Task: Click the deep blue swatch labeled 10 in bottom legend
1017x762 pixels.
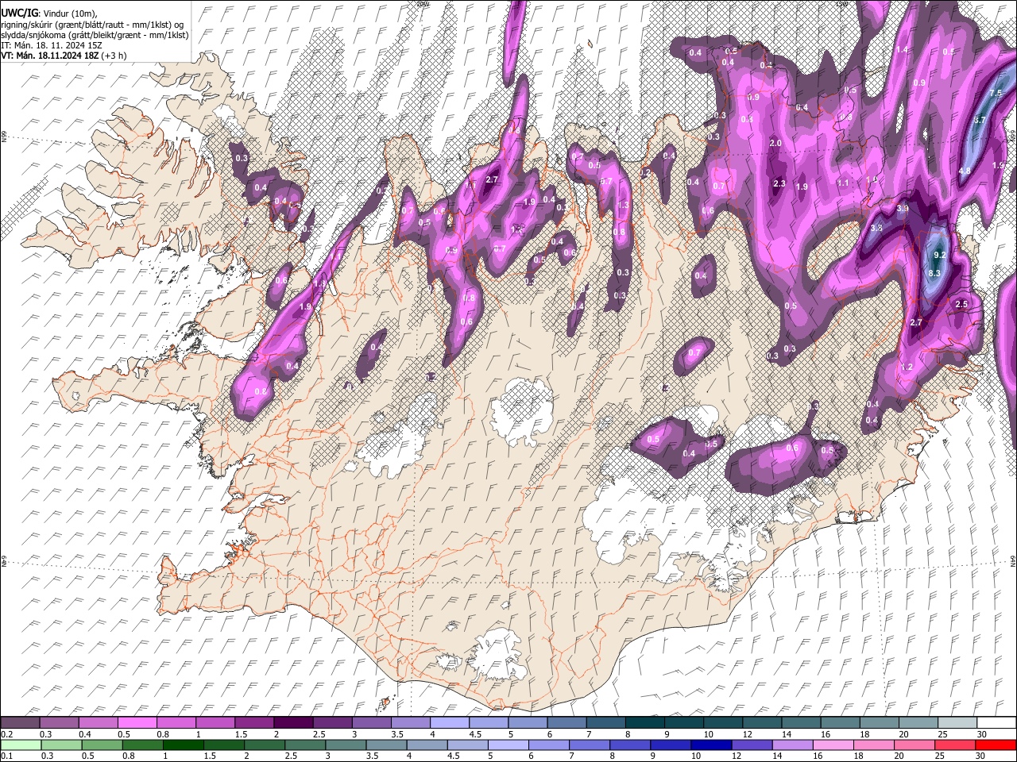Action: click(x=711, y=745)
